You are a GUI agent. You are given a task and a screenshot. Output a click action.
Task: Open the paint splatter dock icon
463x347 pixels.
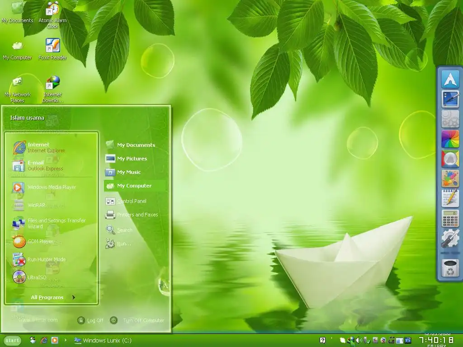click(450, 178)
